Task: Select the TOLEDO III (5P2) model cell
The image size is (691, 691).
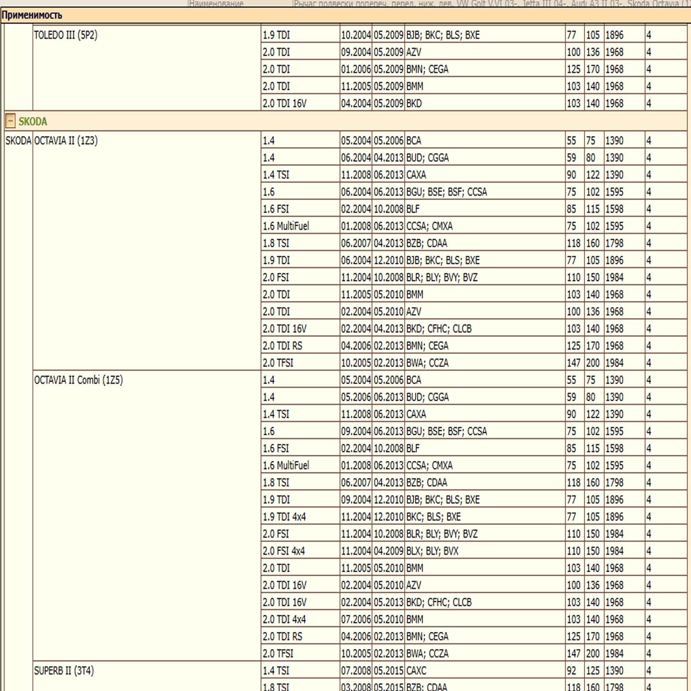Action: (147, 68)
